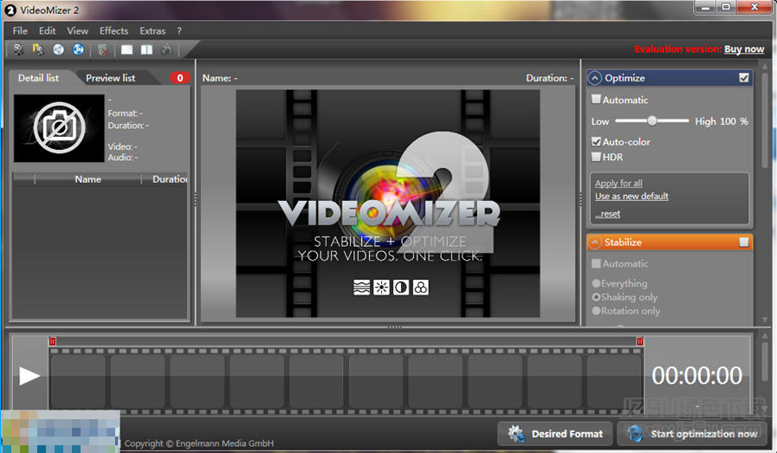Tick the Automatic checkbox under Optimize
777x453 pixels.
tap(596, 99)
